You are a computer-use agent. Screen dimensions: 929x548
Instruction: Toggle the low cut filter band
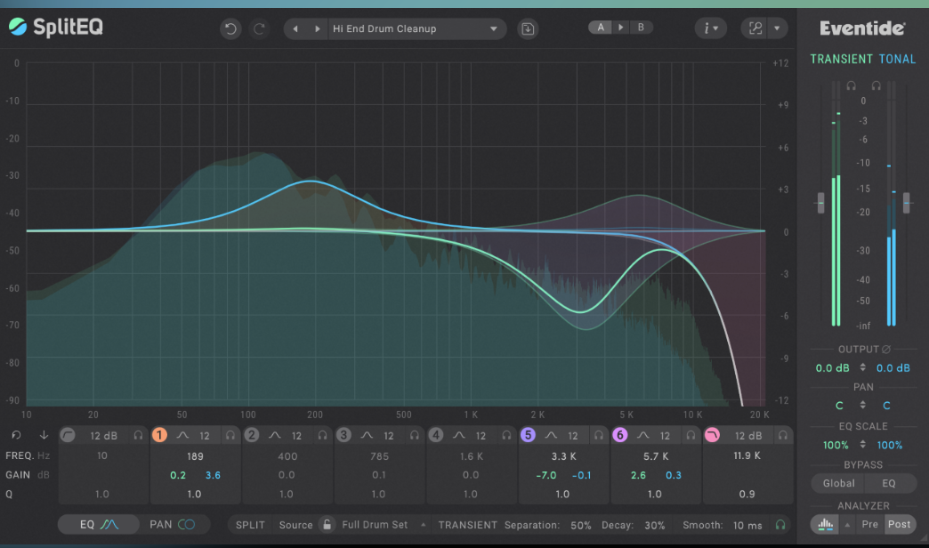(68, 435)
